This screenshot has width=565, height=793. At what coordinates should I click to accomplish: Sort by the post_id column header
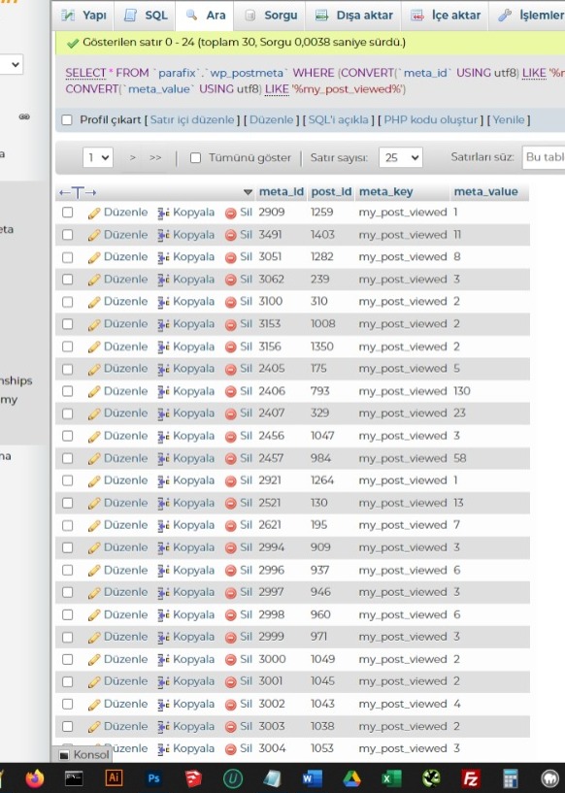click(x=331, y=191)
